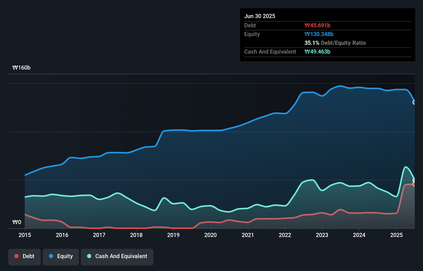The width and height of the screenshot is (423, 271).
Task: Click the Jun 30 2025 tooltip heading
Action: pos(260,16)
